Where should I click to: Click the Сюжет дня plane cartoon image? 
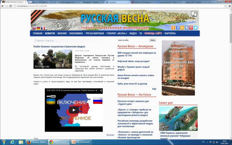(178, 119)
